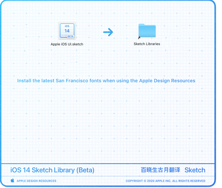Click the Install latest San Francisco fonts text
The height and width of the screenshot is (188, 222).
106,81
